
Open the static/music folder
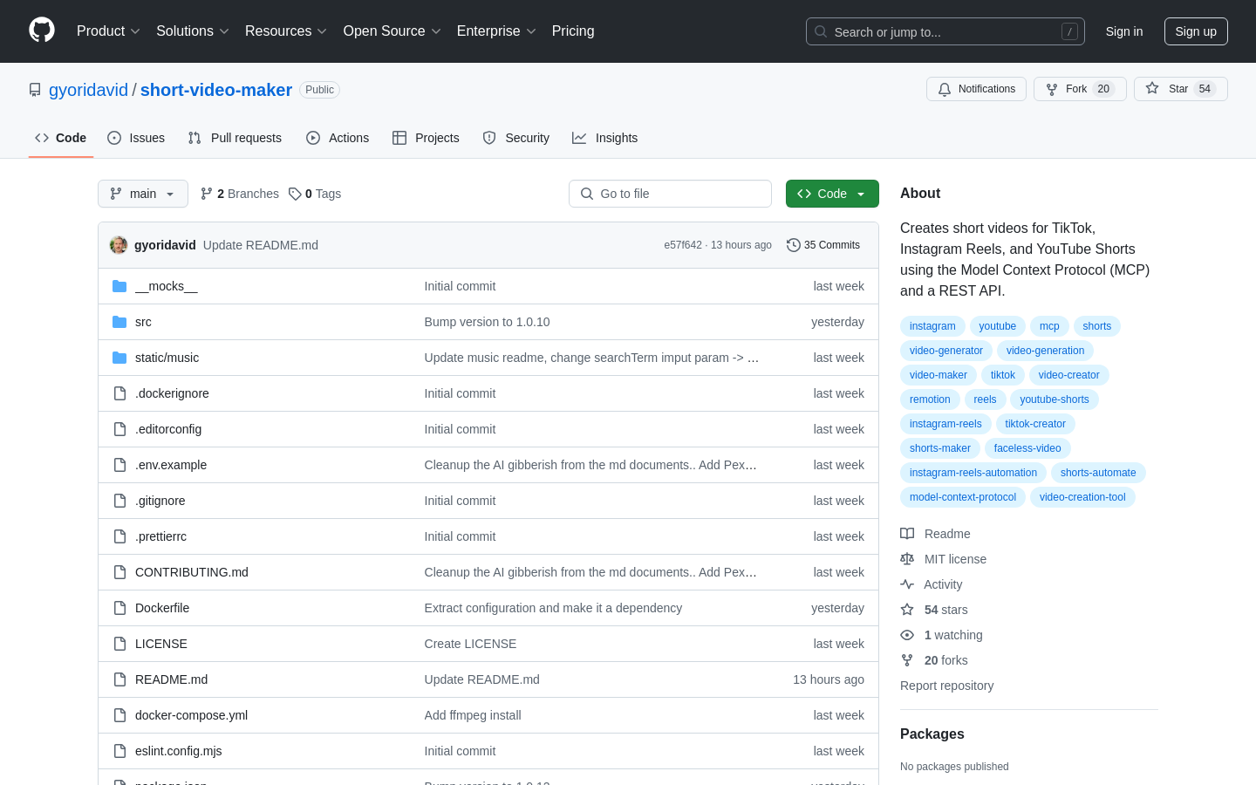tap(167, 358)
